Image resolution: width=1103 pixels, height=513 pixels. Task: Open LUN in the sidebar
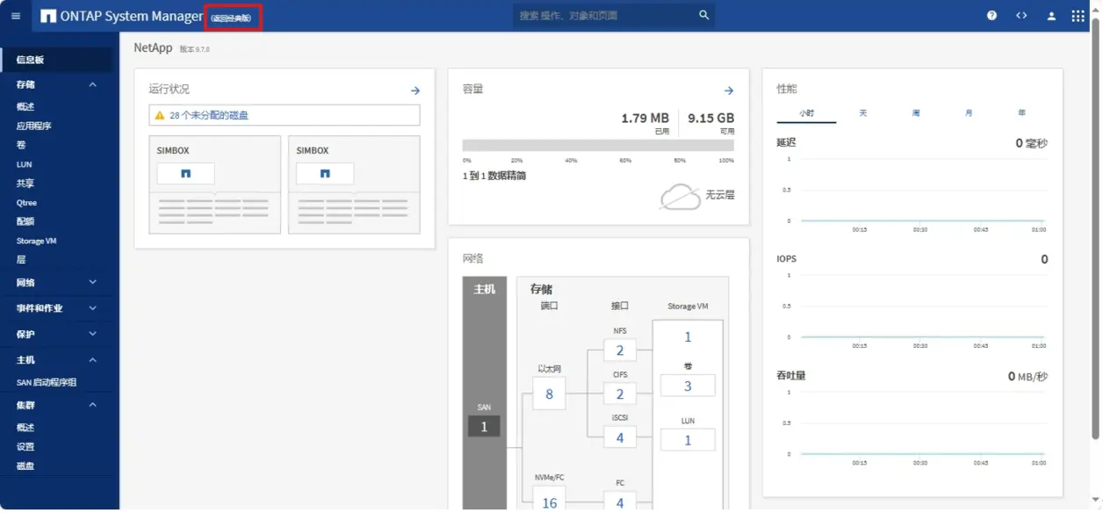click(25, 164)
